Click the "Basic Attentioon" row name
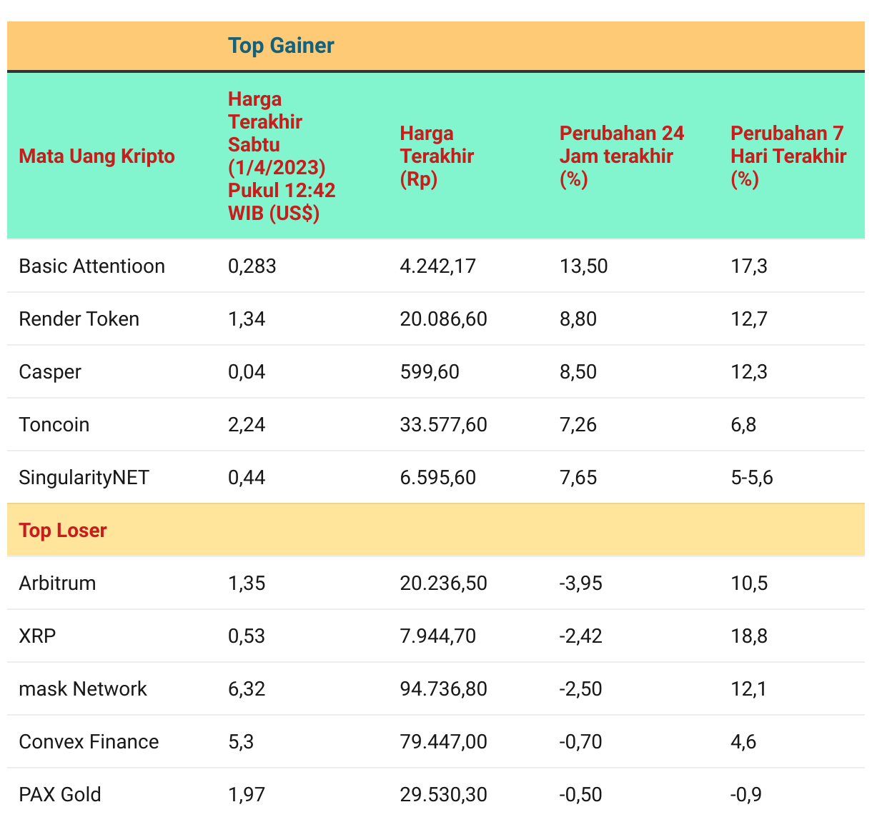 pyautogui.click(x=91, y=266)
